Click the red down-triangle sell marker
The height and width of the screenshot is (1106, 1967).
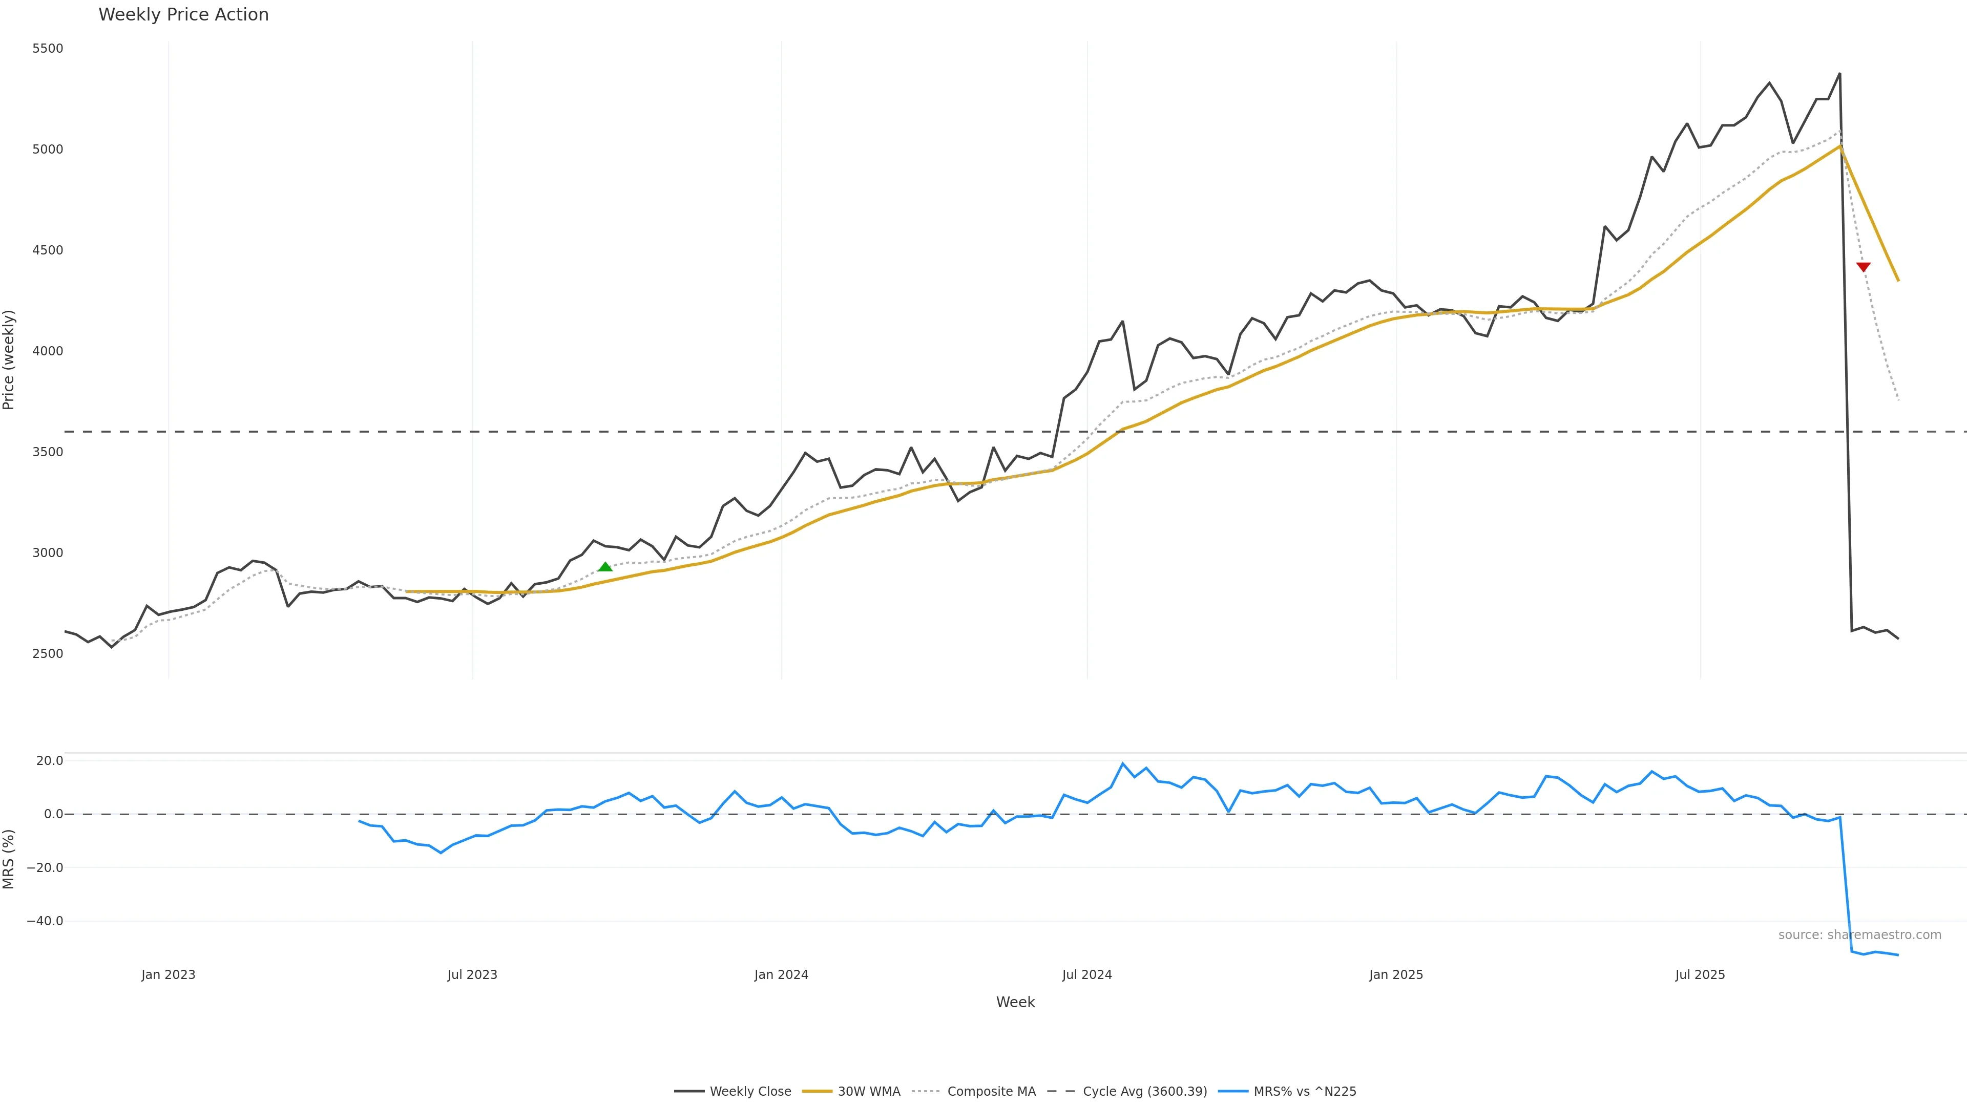tap(1863, 266)
